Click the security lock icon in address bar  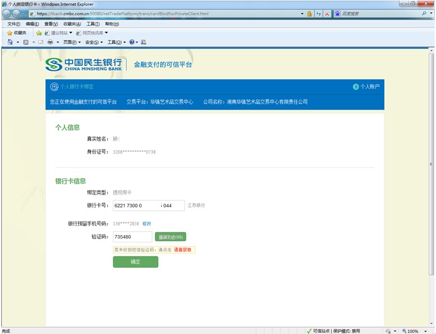[309, 13]
